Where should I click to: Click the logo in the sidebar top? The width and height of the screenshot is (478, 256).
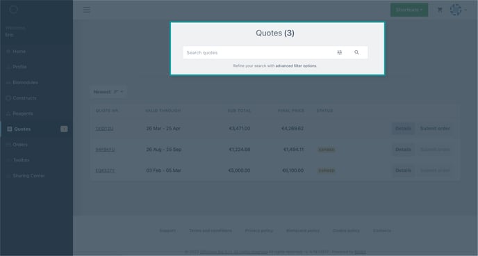13,10
